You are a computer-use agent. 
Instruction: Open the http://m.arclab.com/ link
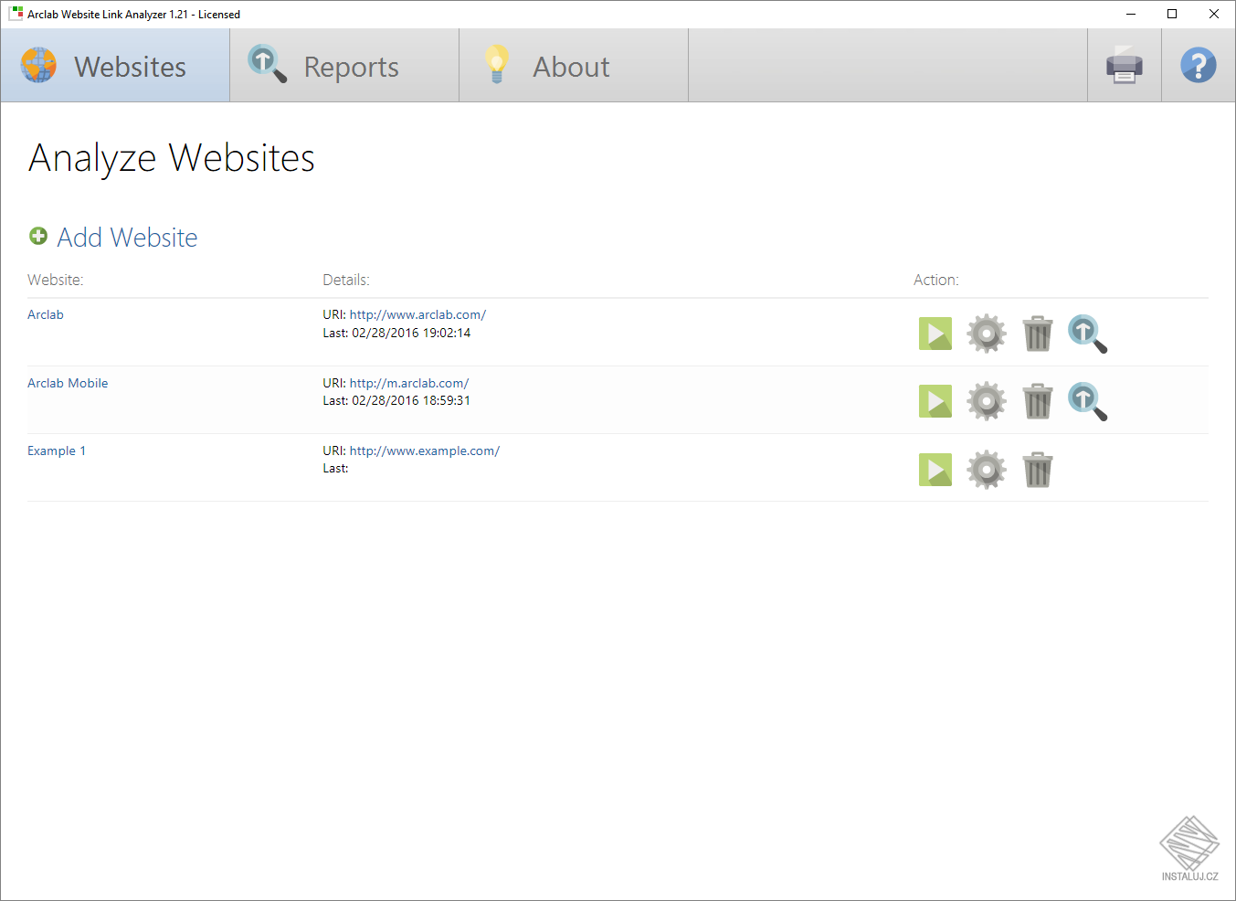408,383
